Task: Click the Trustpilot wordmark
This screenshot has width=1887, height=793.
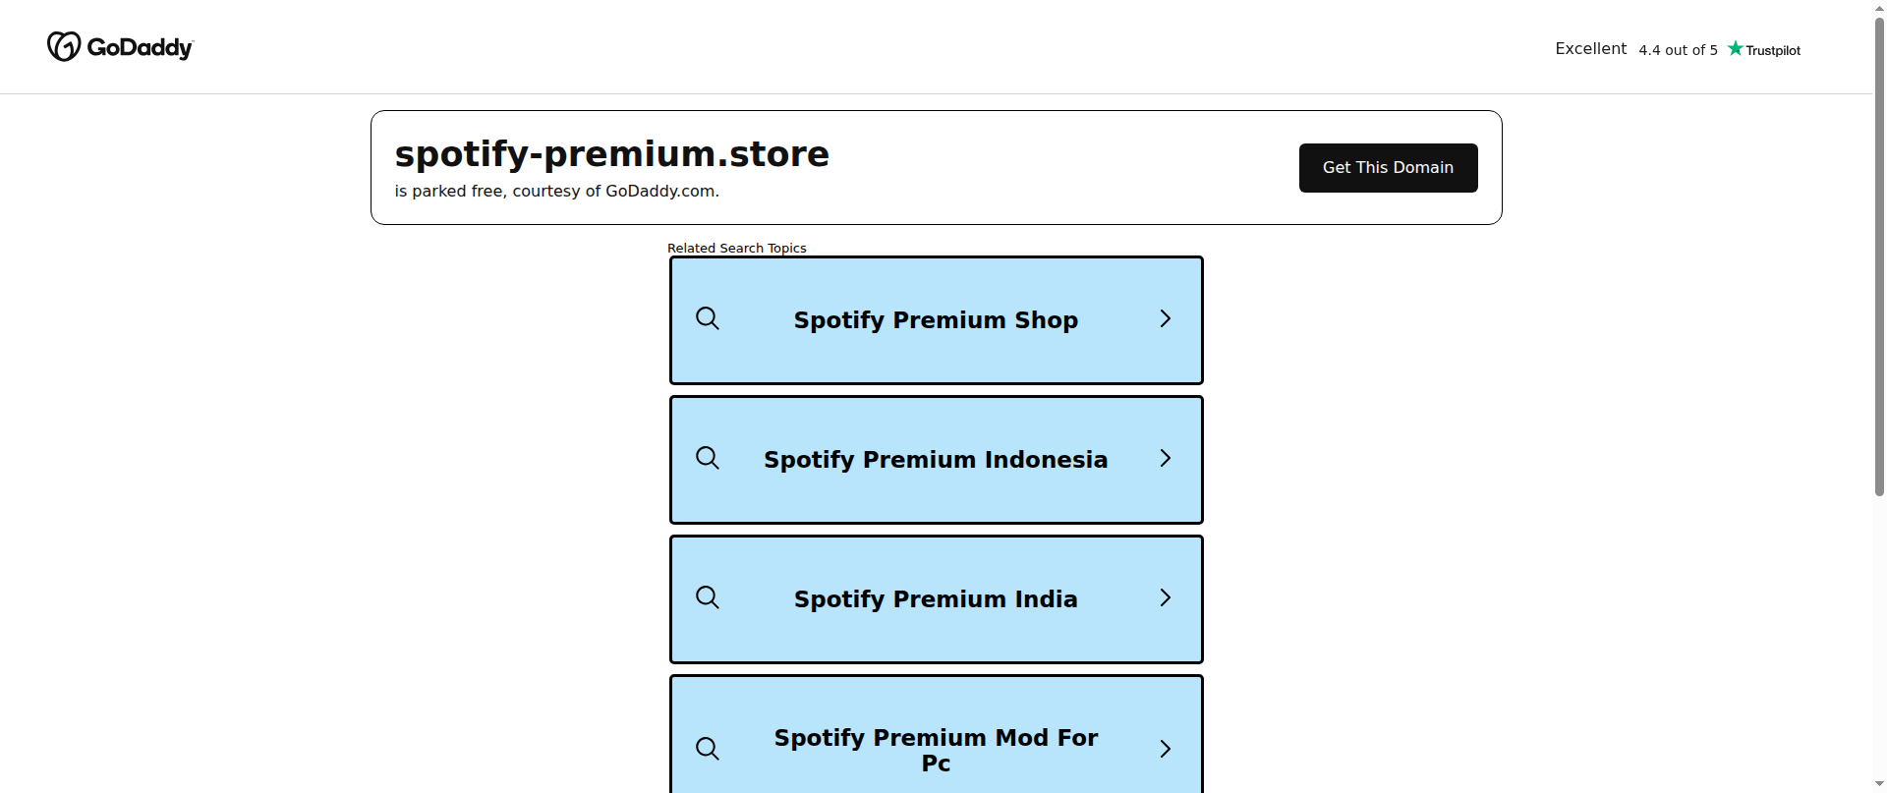Action: (1773, 50)
